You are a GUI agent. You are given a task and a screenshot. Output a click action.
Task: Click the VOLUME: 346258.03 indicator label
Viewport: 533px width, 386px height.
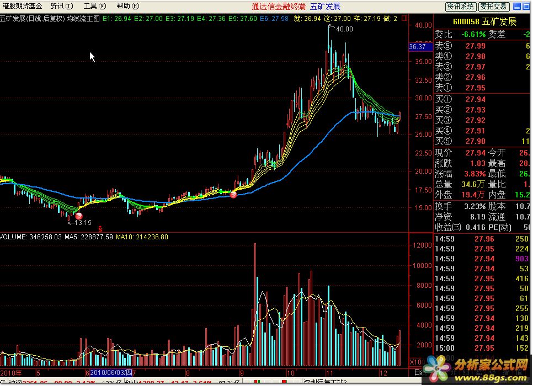pyautogui.click(x=31, y=237)
